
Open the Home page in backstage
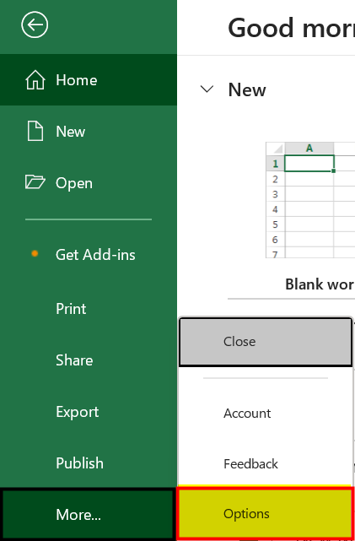pyautogui.click(x=89, y=79)
